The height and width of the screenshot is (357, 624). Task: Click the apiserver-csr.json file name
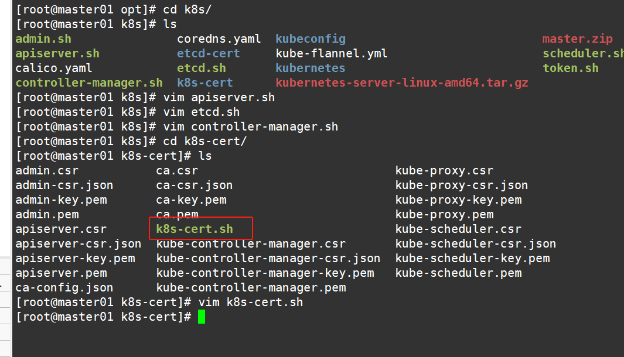(79, 243)
